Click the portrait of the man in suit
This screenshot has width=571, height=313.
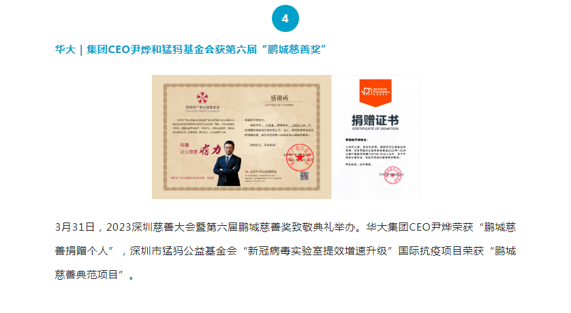(x=228, y=163)
